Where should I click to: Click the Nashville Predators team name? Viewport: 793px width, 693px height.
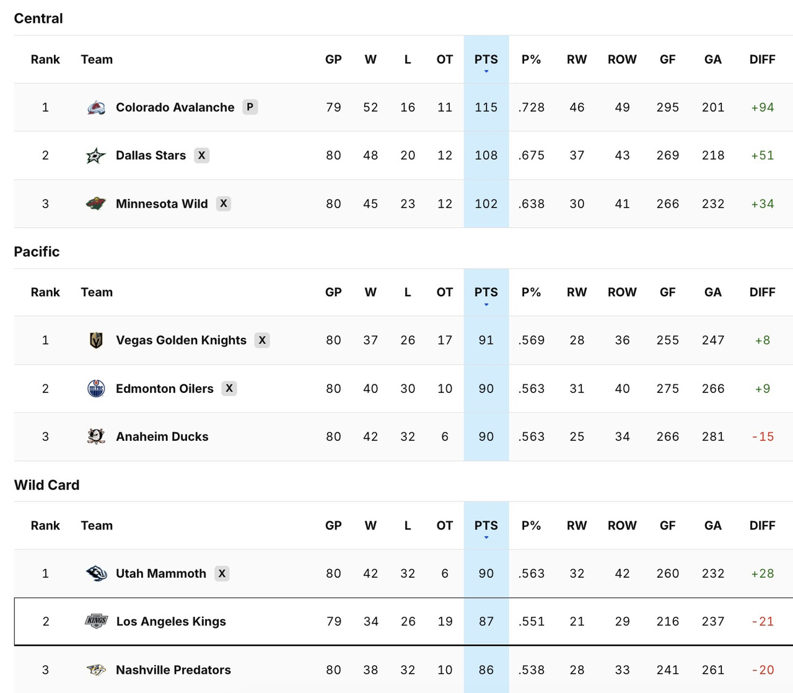coord(173,669)
